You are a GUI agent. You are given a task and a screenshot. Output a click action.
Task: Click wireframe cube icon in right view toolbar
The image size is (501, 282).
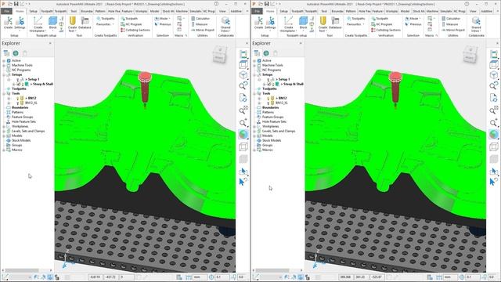(494, 146)
